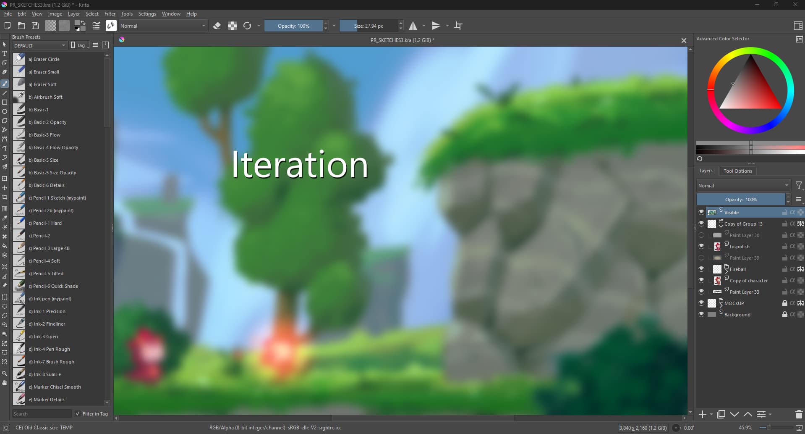Open the Filter menu

(x=110, y=14)
